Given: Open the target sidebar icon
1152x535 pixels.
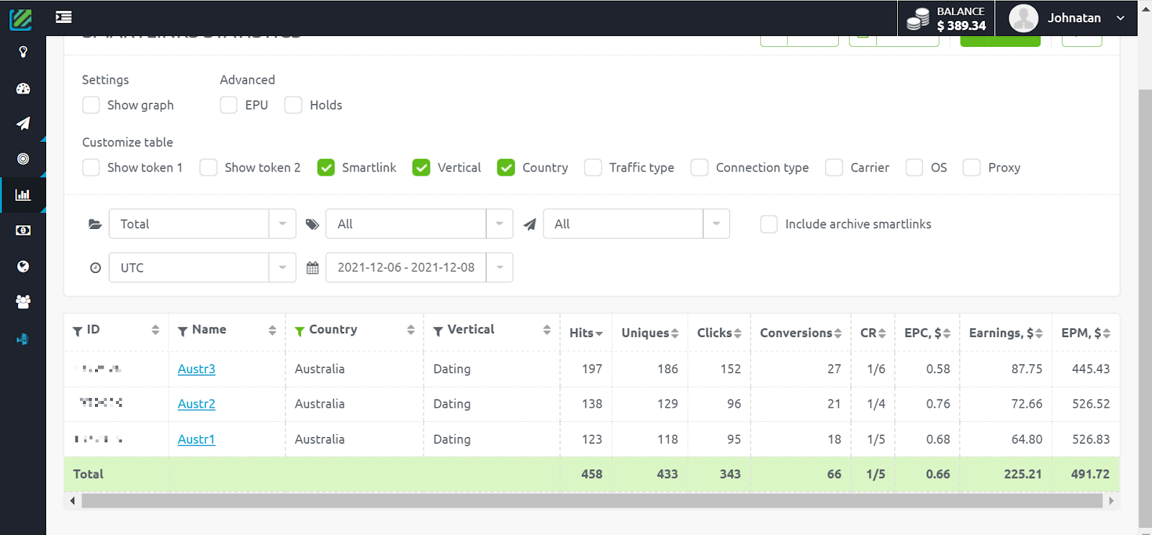Looking at the screenshot, I should (23, 158).
